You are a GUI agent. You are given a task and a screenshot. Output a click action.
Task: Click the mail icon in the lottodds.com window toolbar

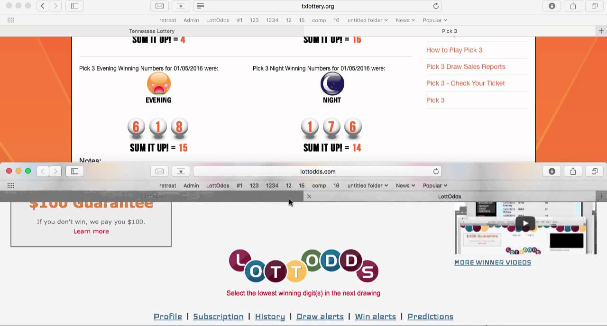tap(160, 171)
